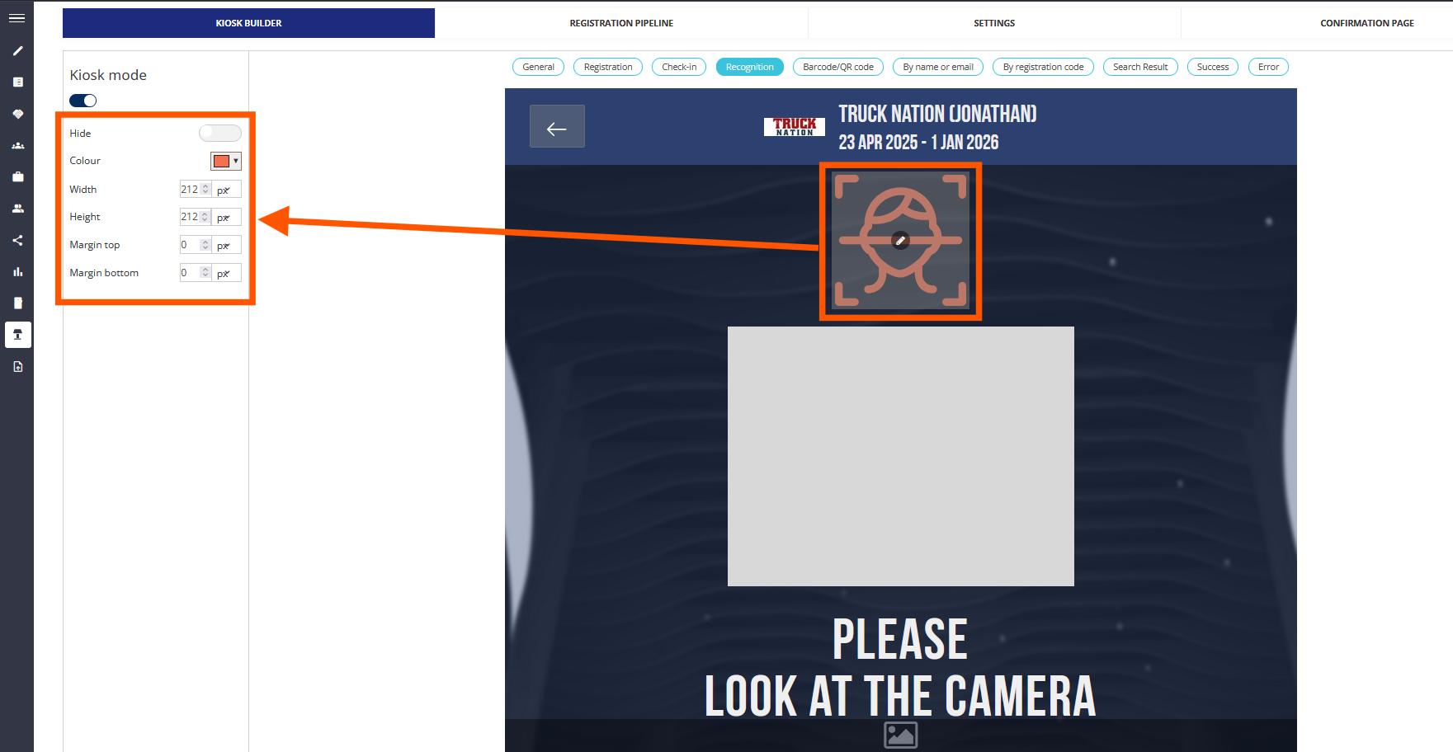Image resolution: width=1453 pixels, height=752 pixels.
Task: Open the share icon in sidebar
Action: click(17, 241)
